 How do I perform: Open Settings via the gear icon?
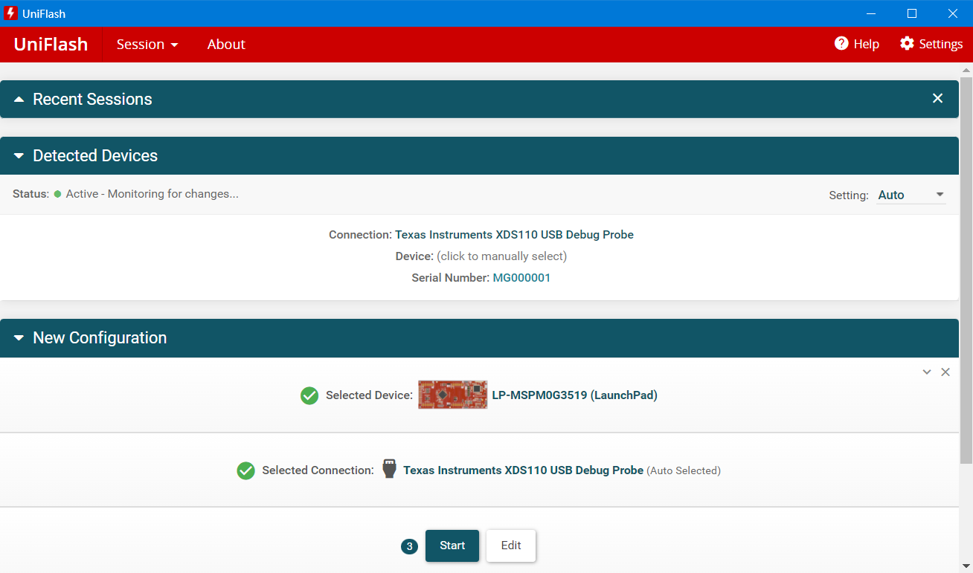point(908,44)
